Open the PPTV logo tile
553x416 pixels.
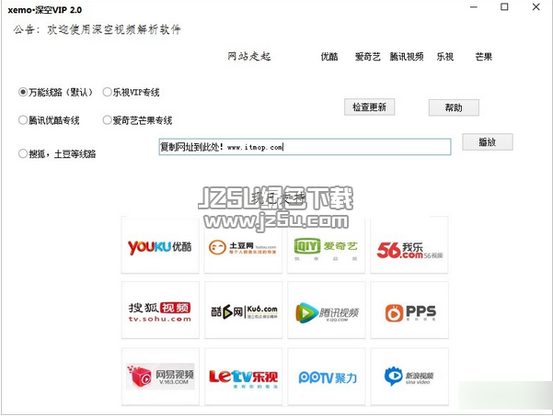pyautogui.click(x=325, y=377)
